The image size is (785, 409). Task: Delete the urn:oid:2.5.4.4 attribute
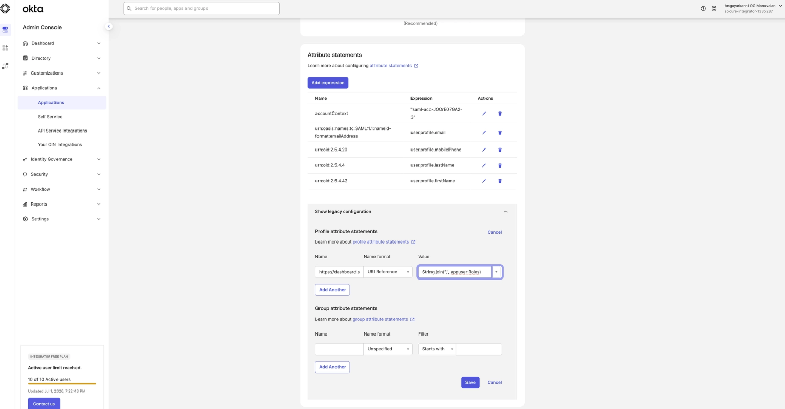coord(500,165)
